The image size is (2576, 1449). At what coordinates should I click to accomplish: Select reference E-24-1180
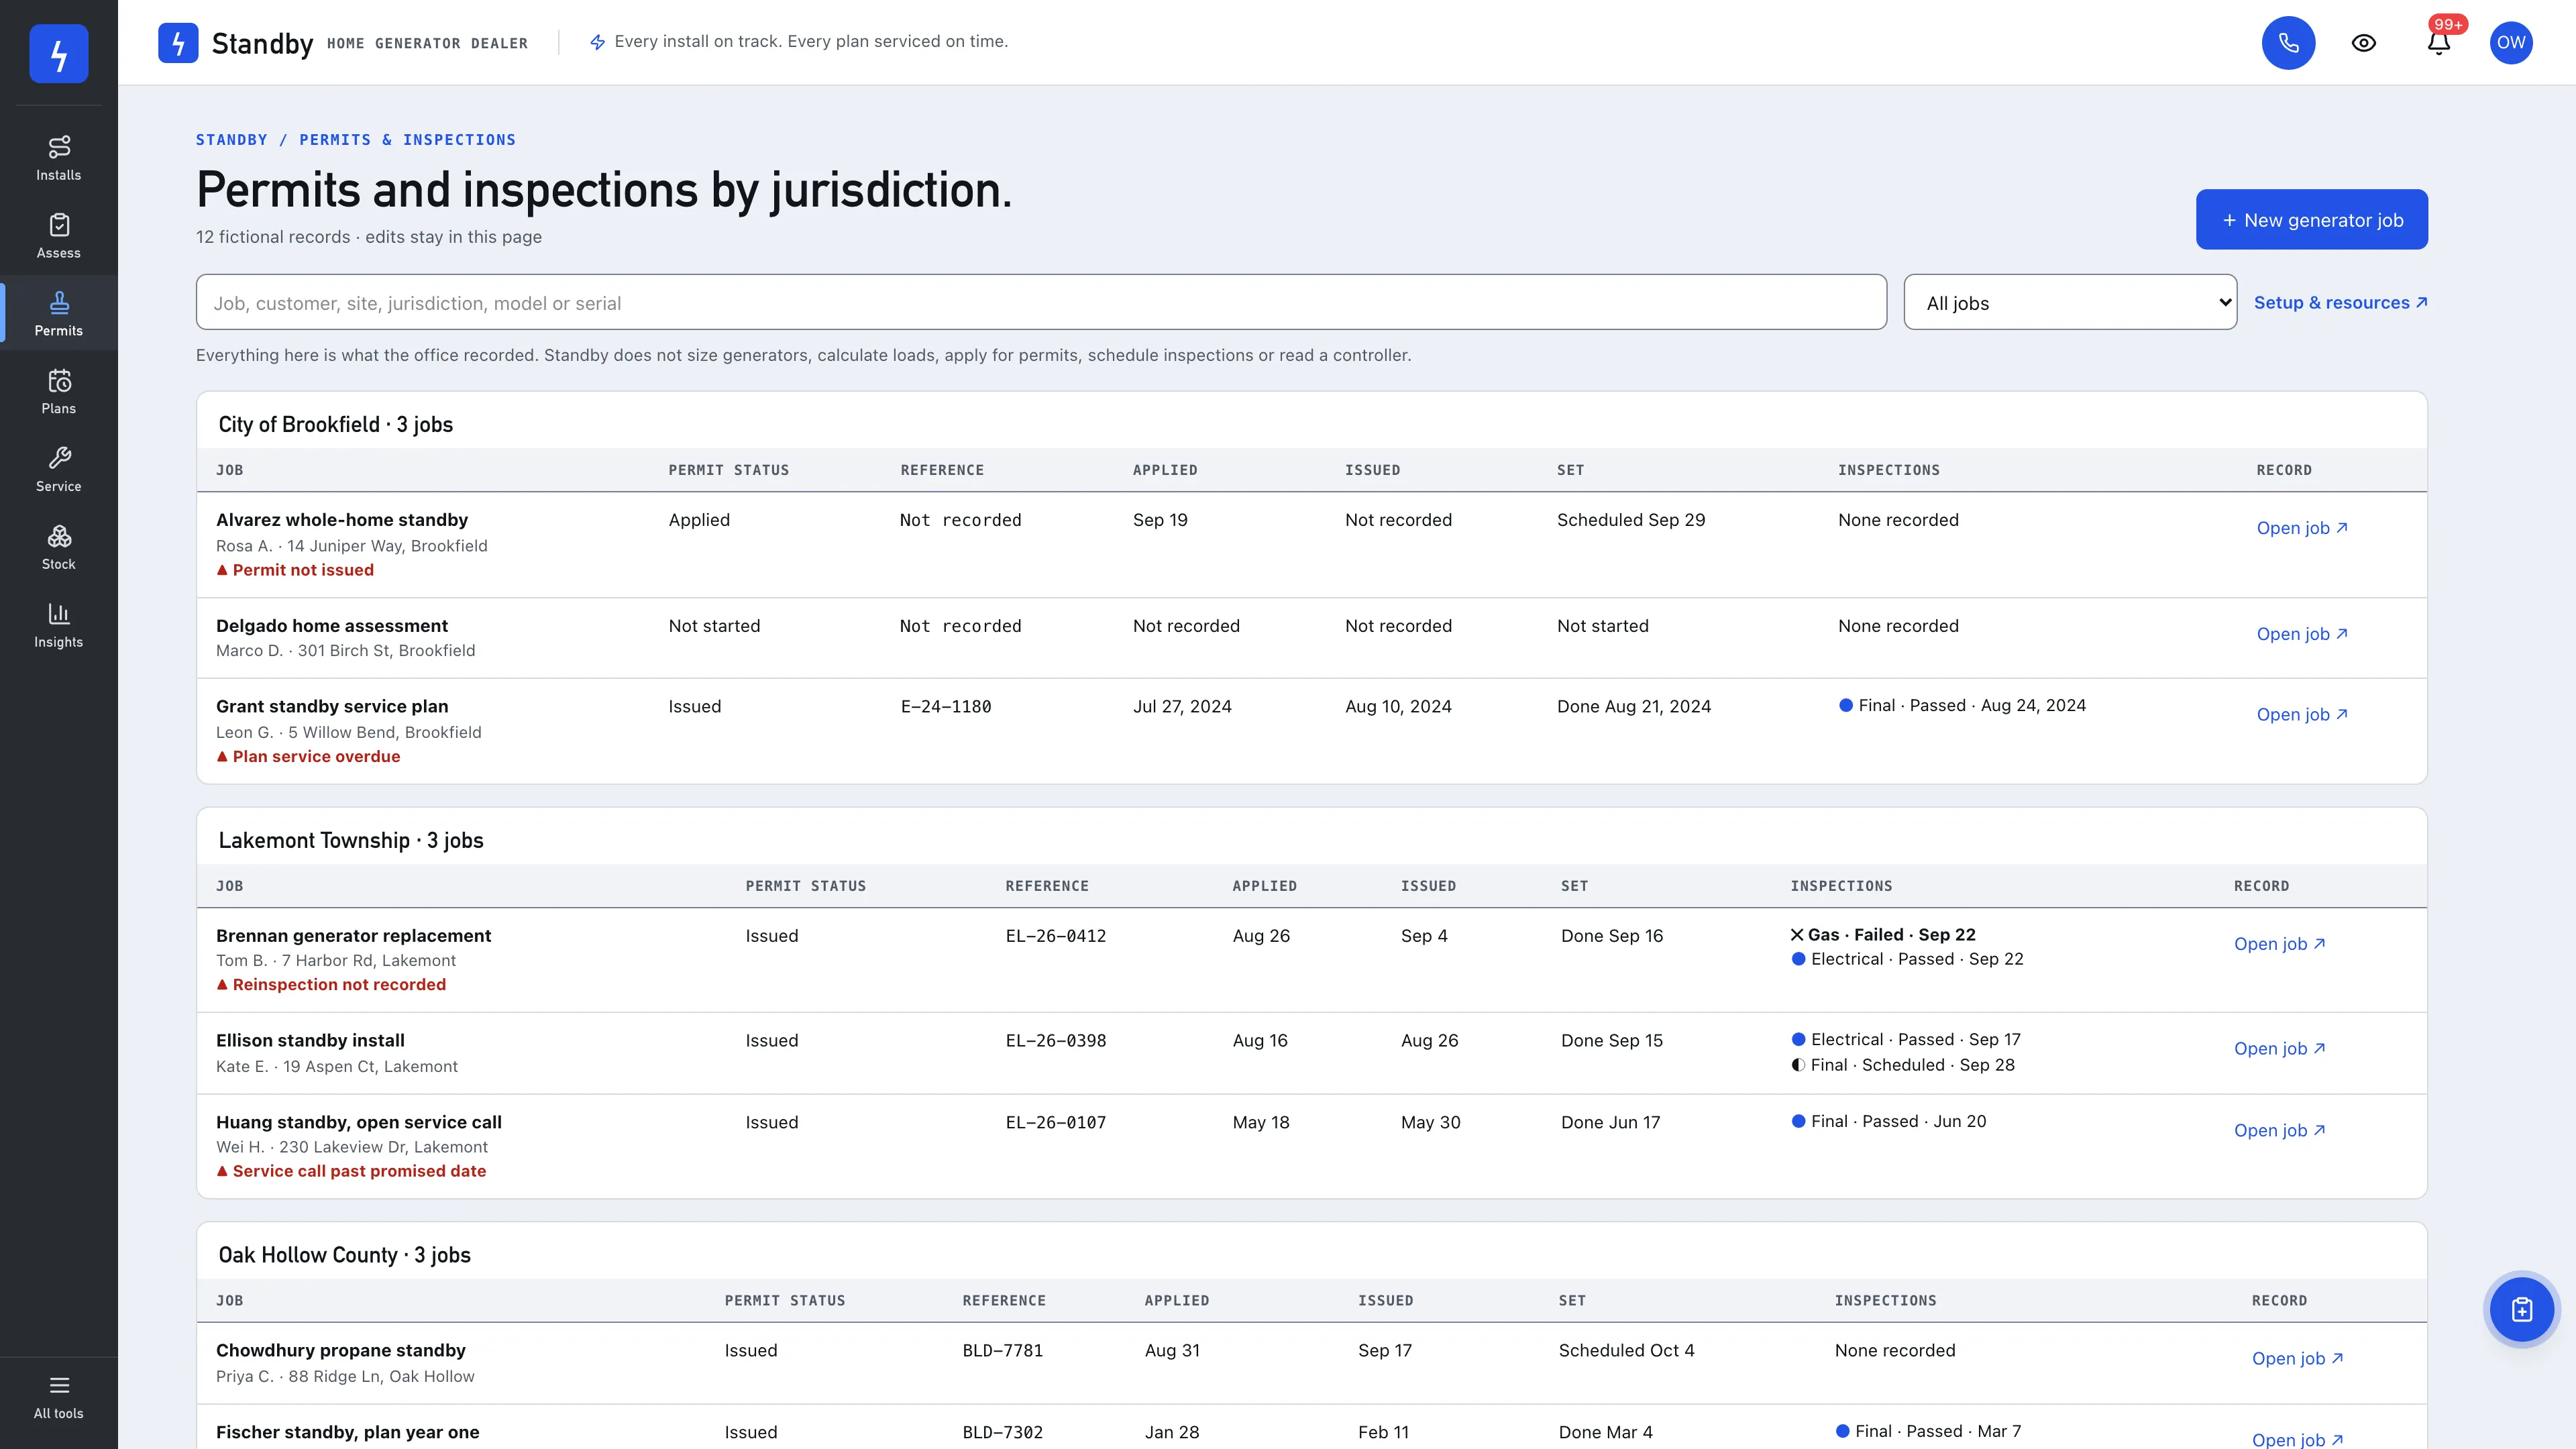point(945,707)
